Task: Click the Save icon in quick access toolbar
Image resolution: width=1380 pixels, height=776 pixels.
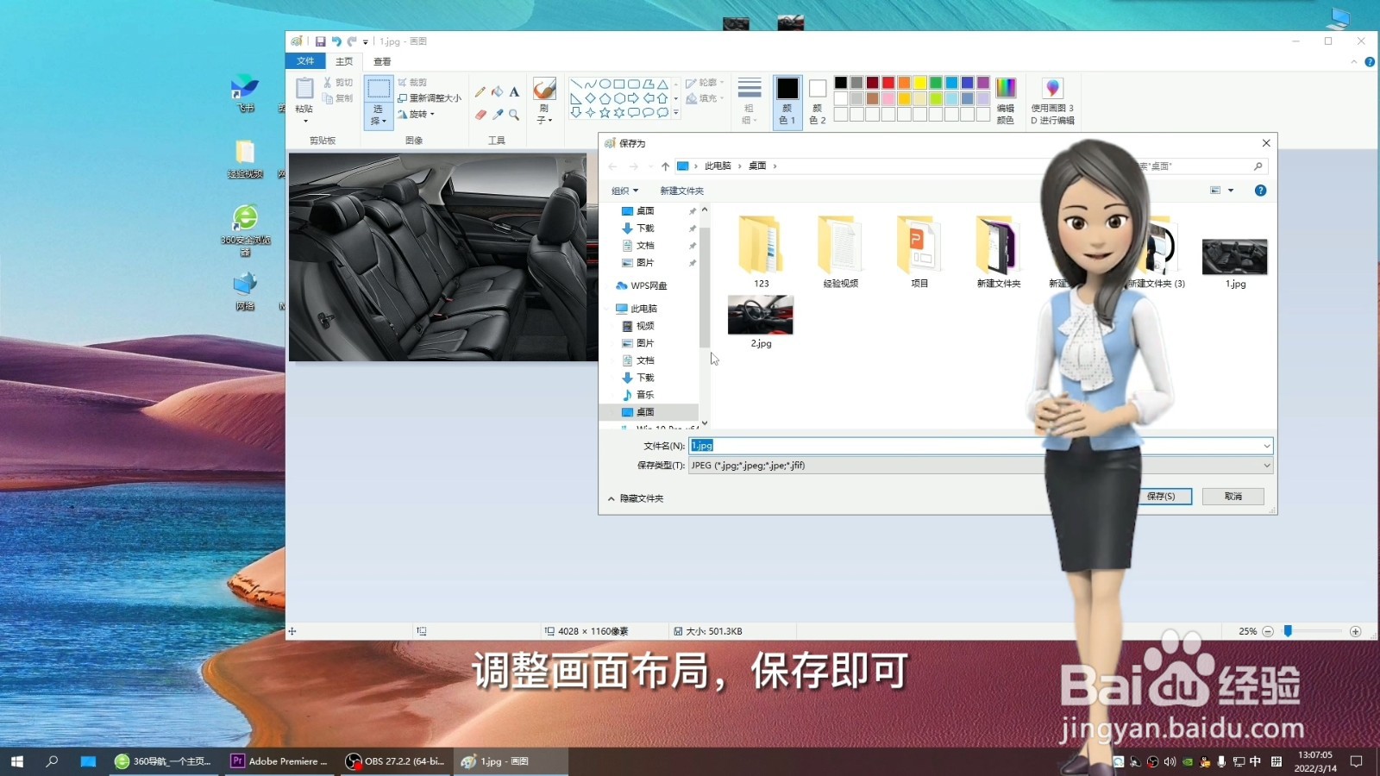Action: pyautogui.click(x=320, y=41)
